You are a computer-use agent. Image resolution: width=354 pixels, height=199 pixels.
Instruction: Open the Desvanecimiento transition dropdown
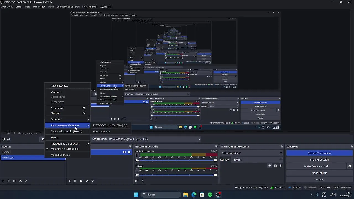click(x=252, y=153)
